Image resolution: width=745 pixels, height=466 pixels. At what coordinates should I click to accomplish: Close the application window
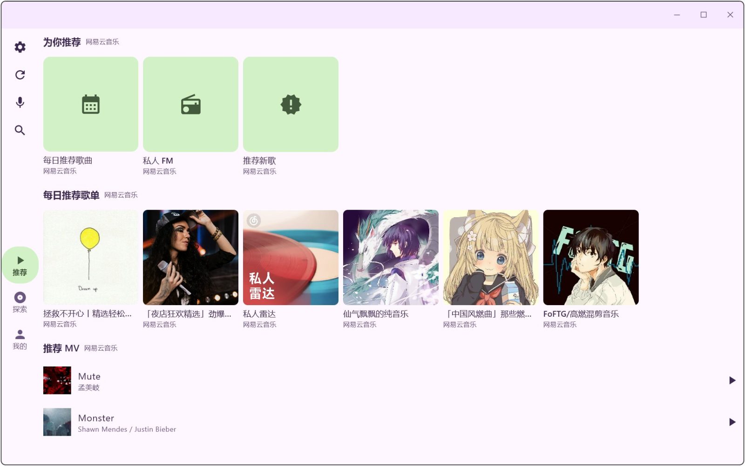730,15
